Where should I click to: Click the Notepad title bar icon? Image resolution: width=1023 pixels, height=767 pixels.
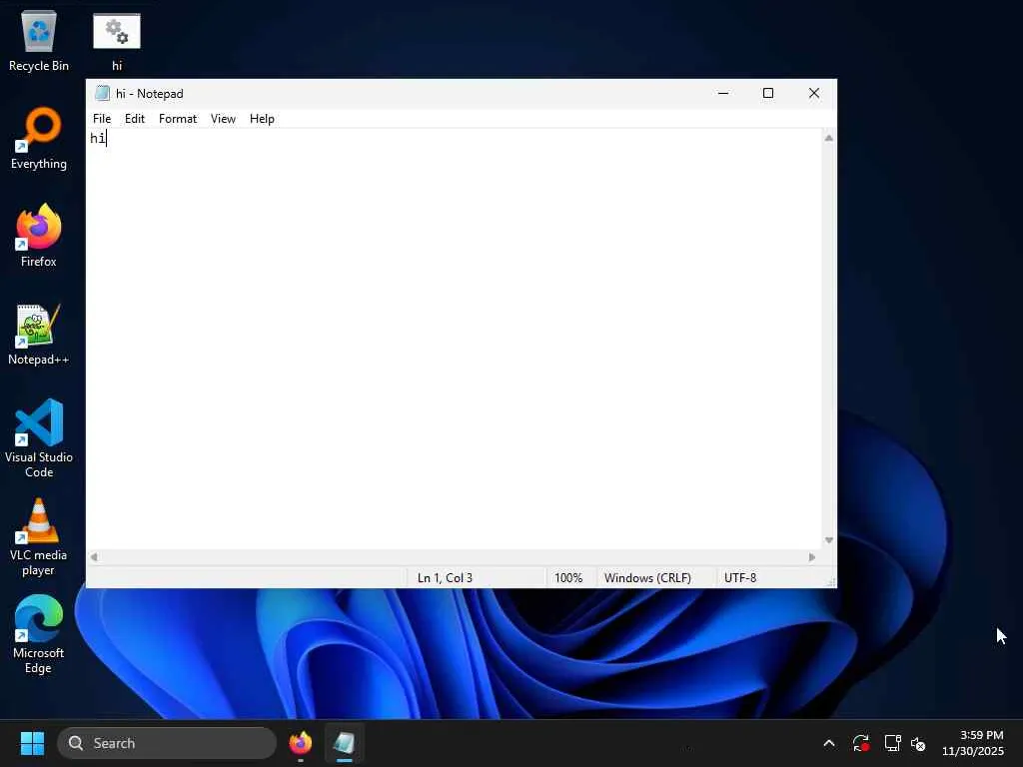[102, 93]
